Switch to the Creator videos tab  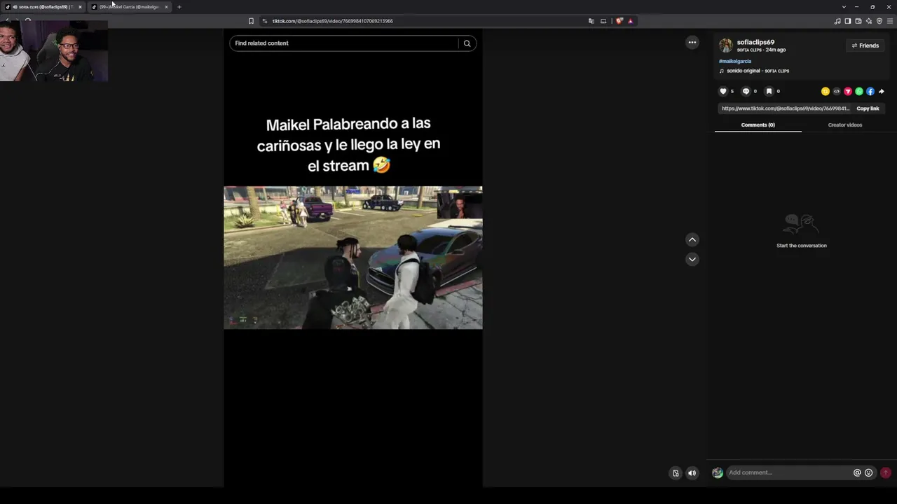pos(845,125)
